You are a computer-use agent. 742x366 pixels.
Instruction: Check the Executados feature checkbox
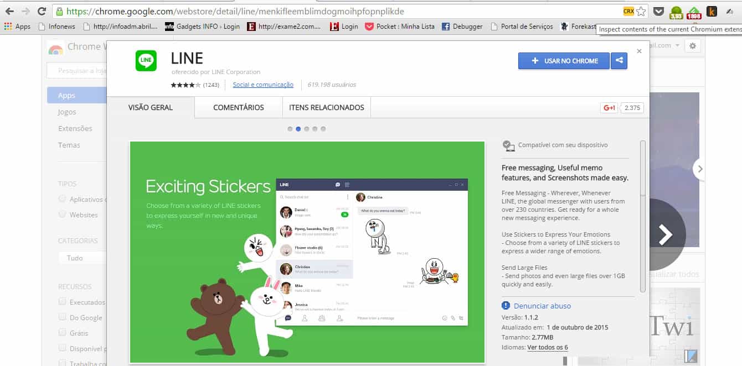pyautogui.click(x=63, y=302)
